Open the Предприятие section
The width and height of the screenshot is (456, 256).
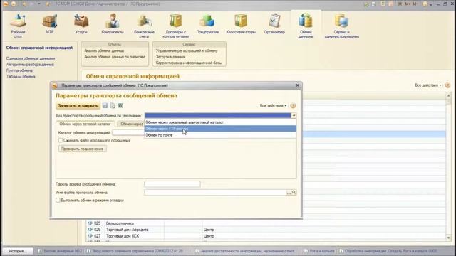click(207, 24)
